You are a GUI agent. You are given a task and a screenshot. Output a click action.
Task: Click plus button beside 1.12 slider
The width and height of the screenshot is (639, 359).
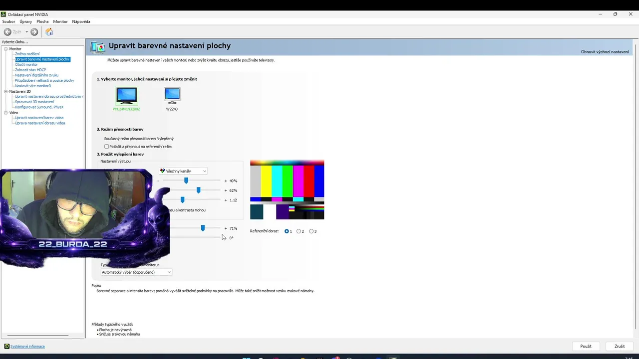pyautogui.click(x=226, y=200)
